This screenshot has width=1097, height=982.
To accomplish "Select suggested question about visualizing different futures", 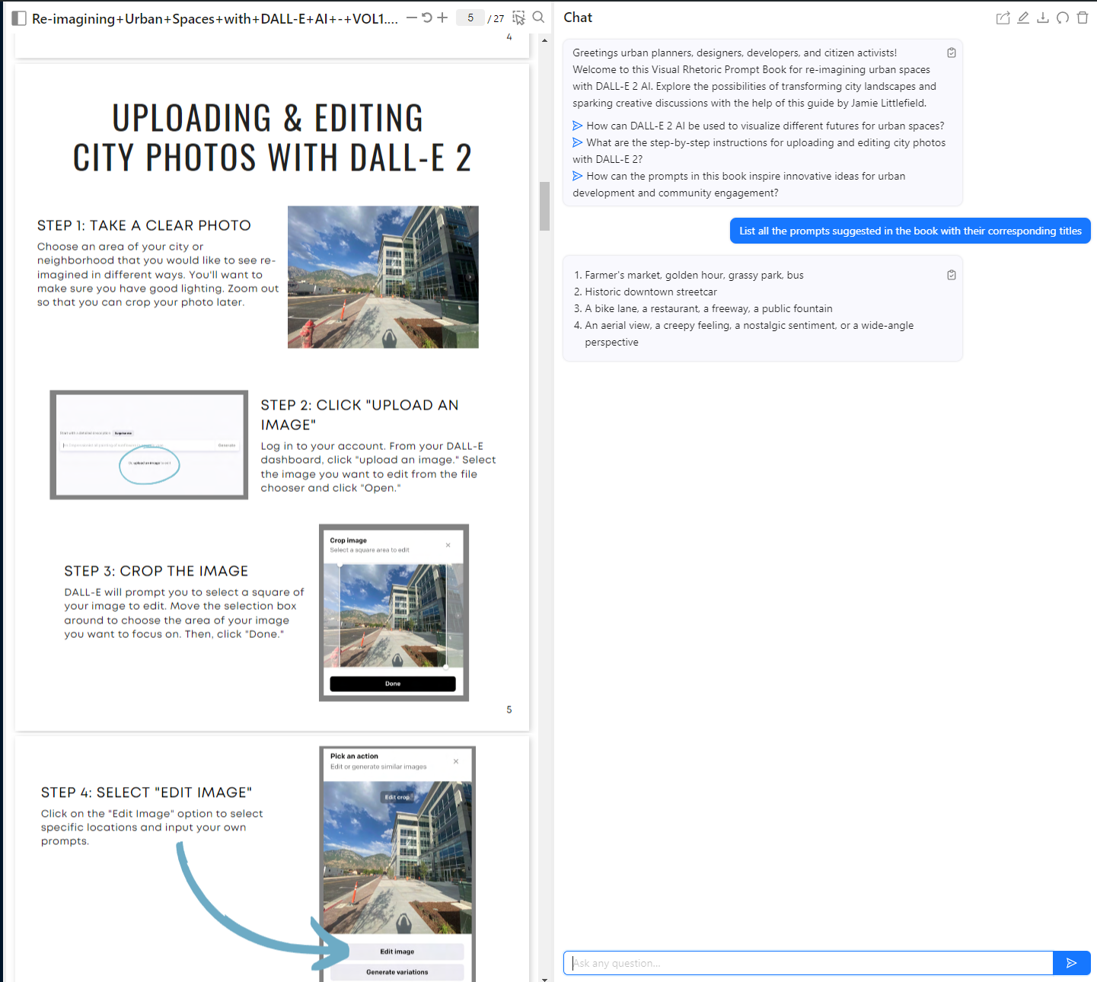I will click(x=764, y=126).
